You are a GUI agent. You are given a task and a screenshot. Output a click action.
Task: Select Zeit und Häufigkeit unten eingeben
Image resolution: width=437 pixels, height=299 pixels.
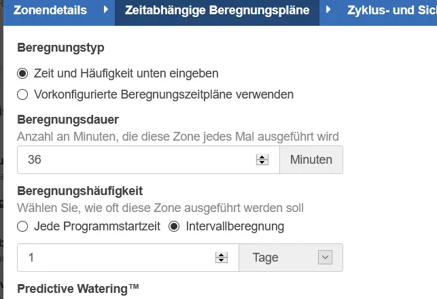tap(22, 74)
